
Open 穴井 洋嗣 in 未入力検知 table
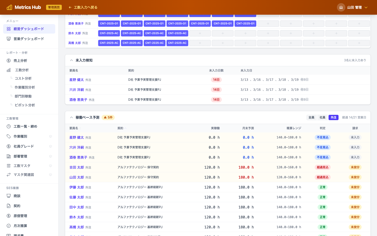pyautogui.click(x=77, y=90)
